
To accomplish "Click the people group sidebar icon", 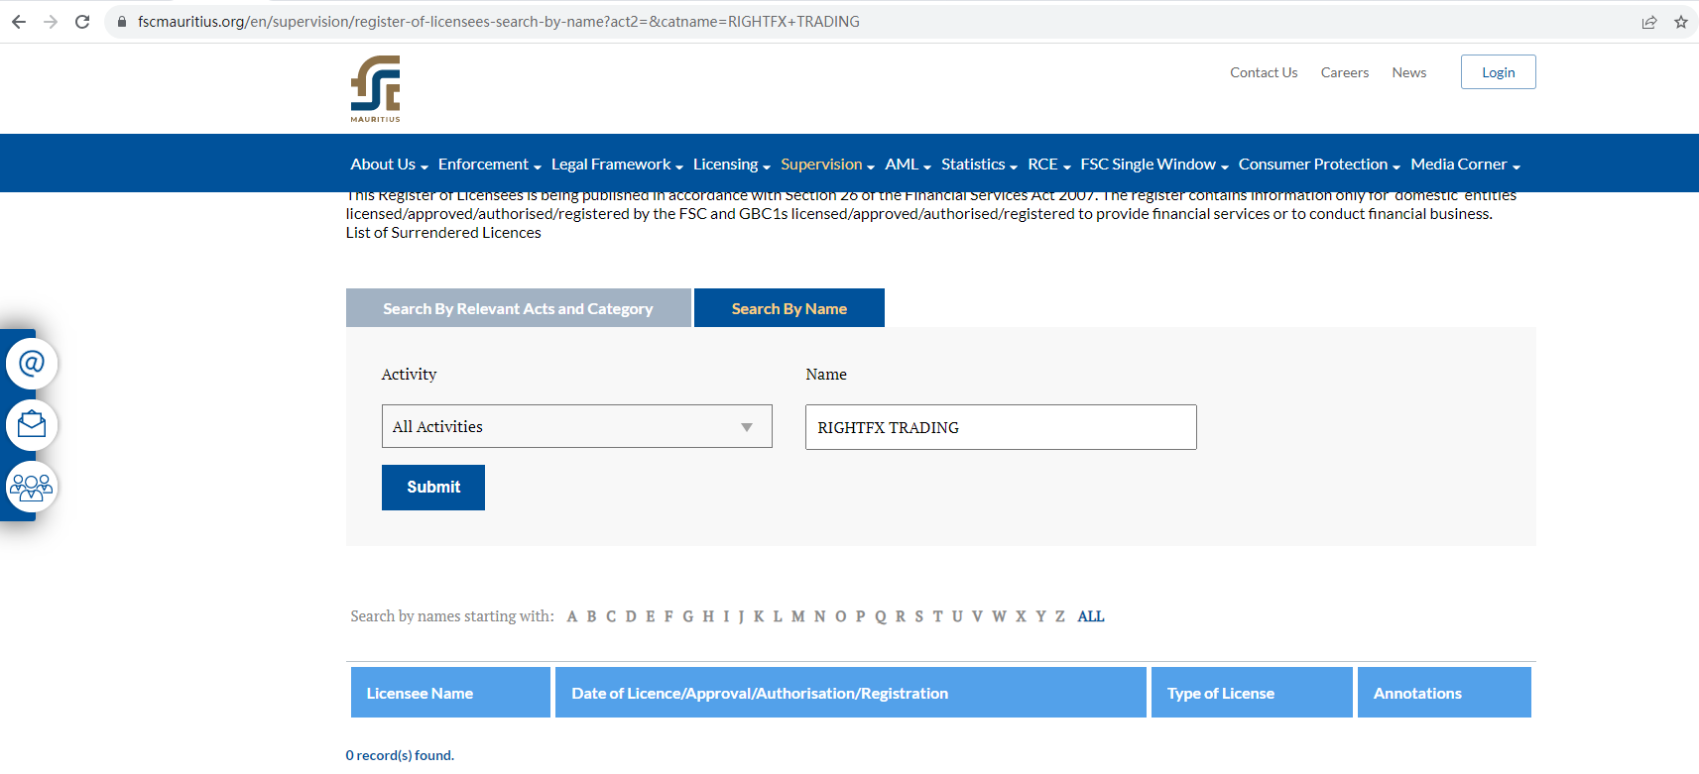I will click(32, 487).
